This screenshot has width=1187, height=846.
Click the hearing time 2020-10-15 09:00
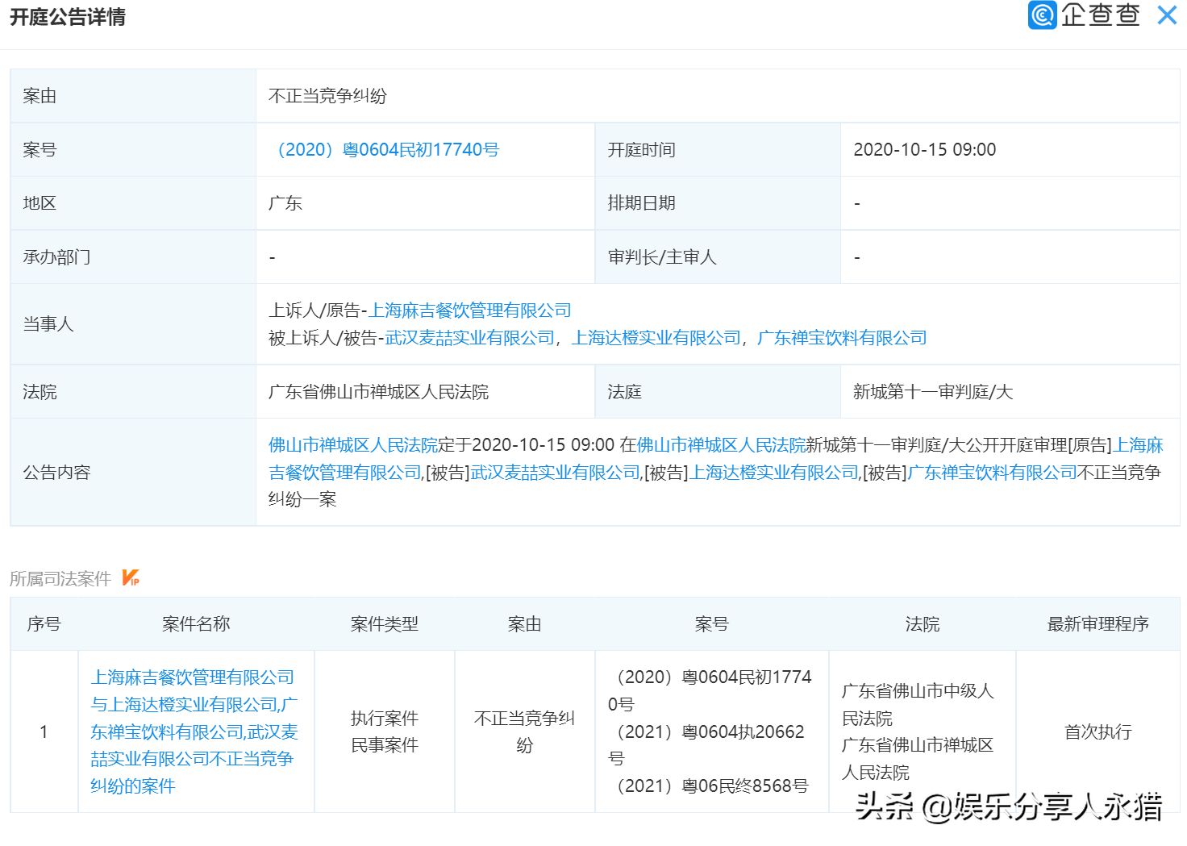coord(925,150)
